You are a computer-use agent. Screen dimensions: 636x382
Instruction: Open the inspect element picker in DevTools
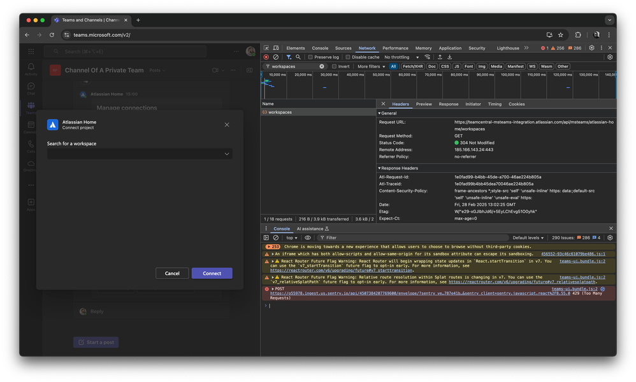point(266,48)
